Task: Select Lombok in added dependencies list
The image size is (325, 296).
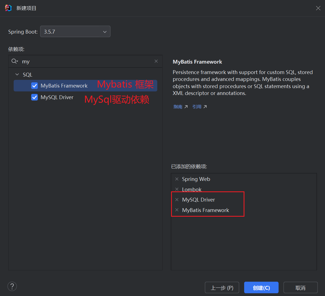Action: click(192, 189)
